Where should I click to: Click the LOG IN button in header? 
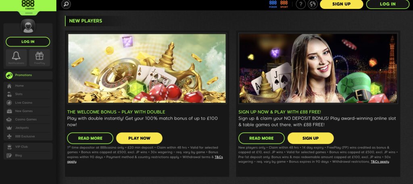(388, 4)
